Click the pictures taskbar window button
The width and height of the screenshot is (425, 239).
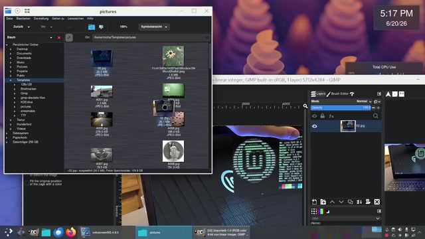[164, 232]
